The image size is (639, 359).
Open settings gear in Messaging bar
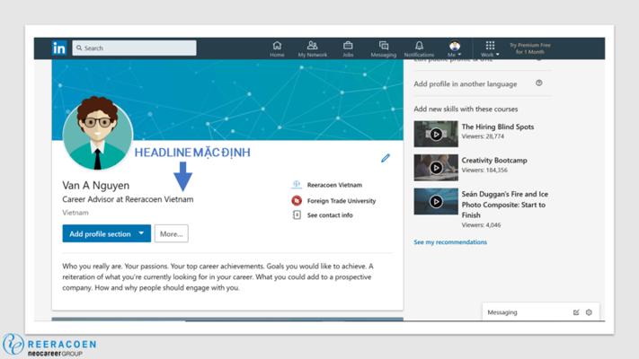pyautogui.click(x=589, y=312)
